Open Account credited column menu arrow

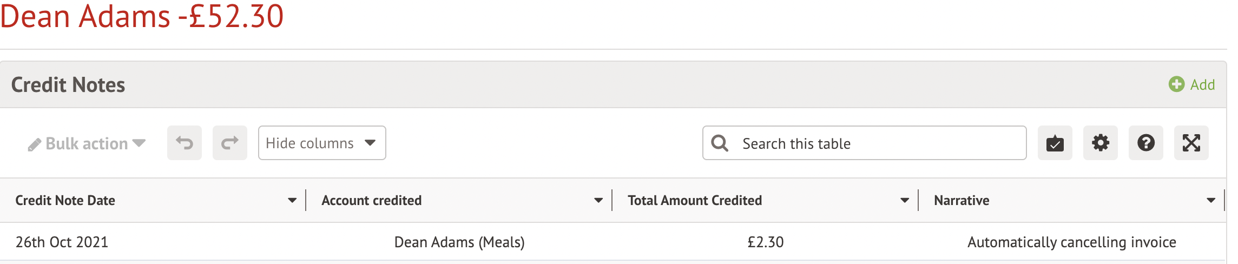pyautogui.click(x=598, y=201)
